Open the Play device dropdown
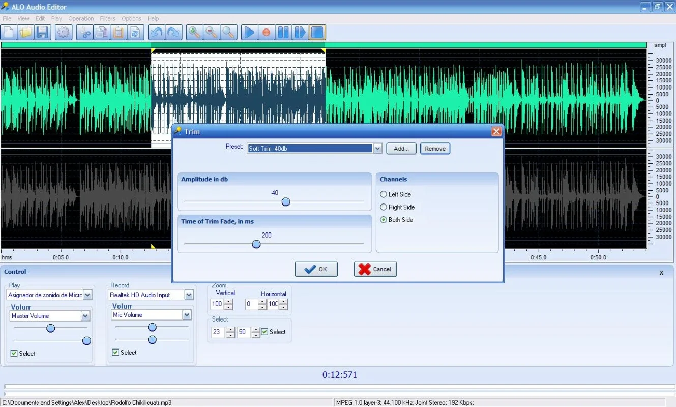This screenshot has height=407, width=676. (87, 295)
